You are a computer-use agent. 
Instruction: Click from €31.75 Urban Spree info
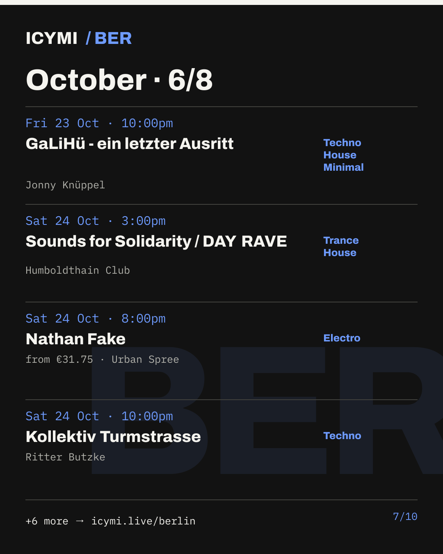(102, 359)
